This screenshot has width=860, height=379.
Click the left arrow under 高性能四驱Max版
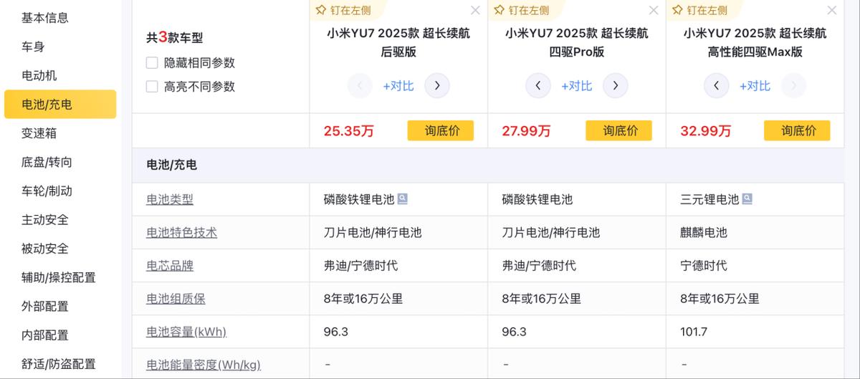click(717, 86)
